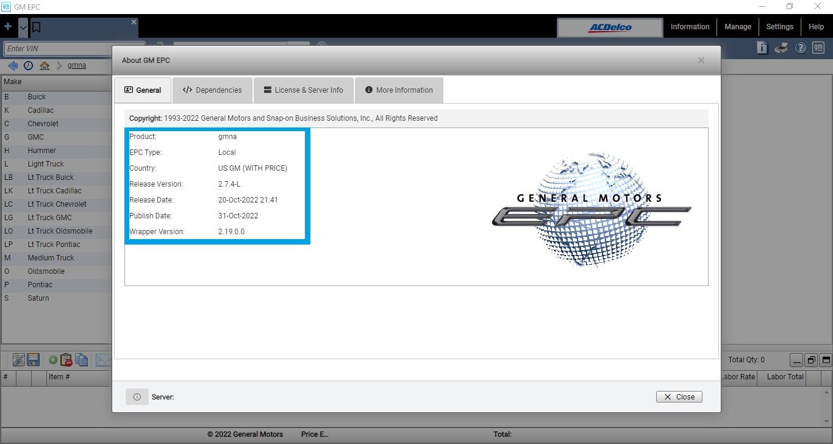Click the clear shopping list icon
This screenshot has width=833, height=444.
(18, 360)
